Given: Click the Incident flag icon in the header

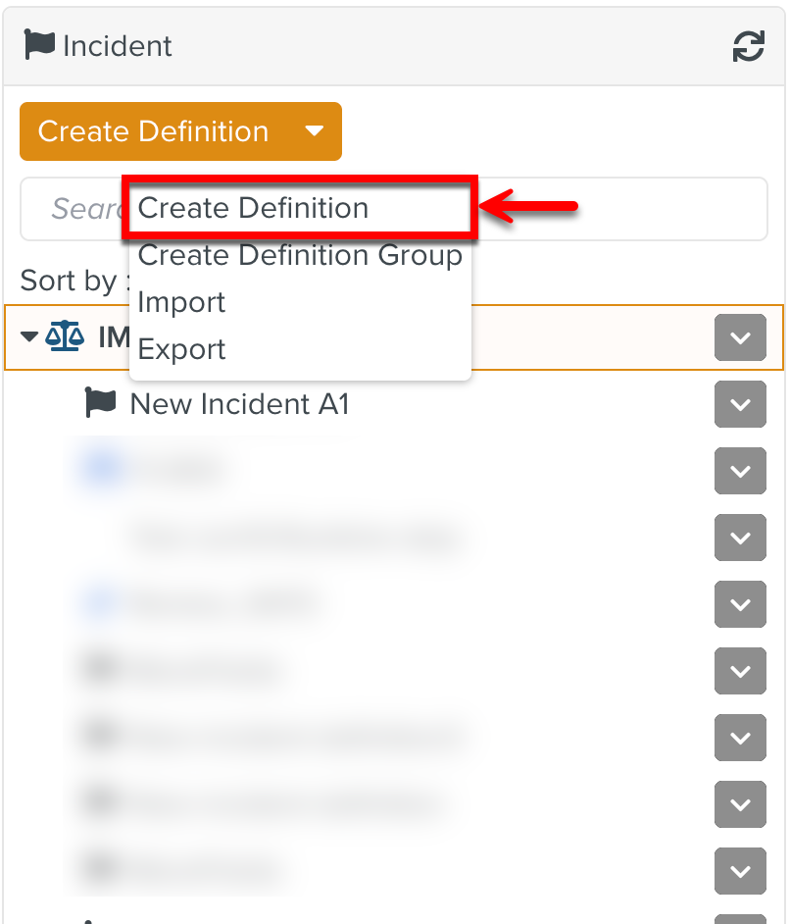Looking at the screenshot, I should coord(37,44).
